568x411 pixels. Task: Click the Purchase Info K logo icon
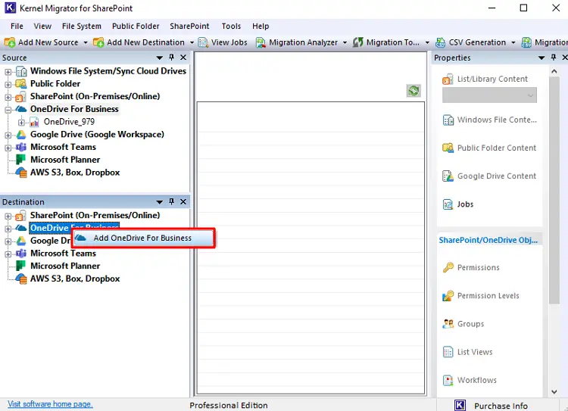460,406
